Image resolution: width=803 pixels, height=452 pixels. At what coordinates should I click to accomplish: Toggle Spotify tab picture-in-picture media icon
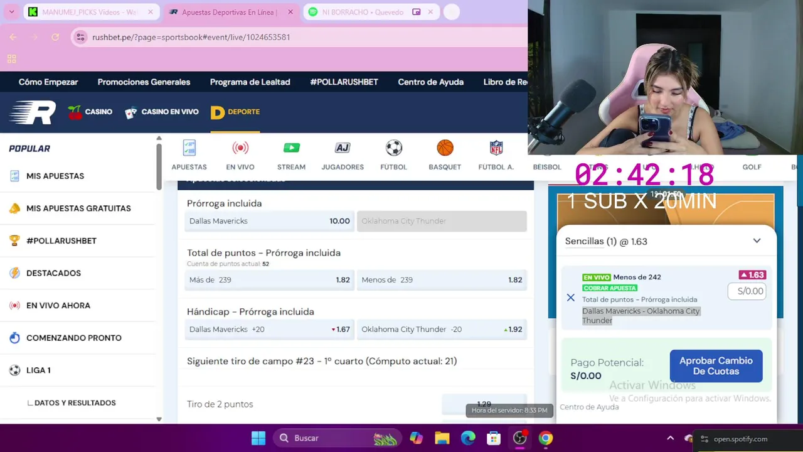(x=416, y=12)
